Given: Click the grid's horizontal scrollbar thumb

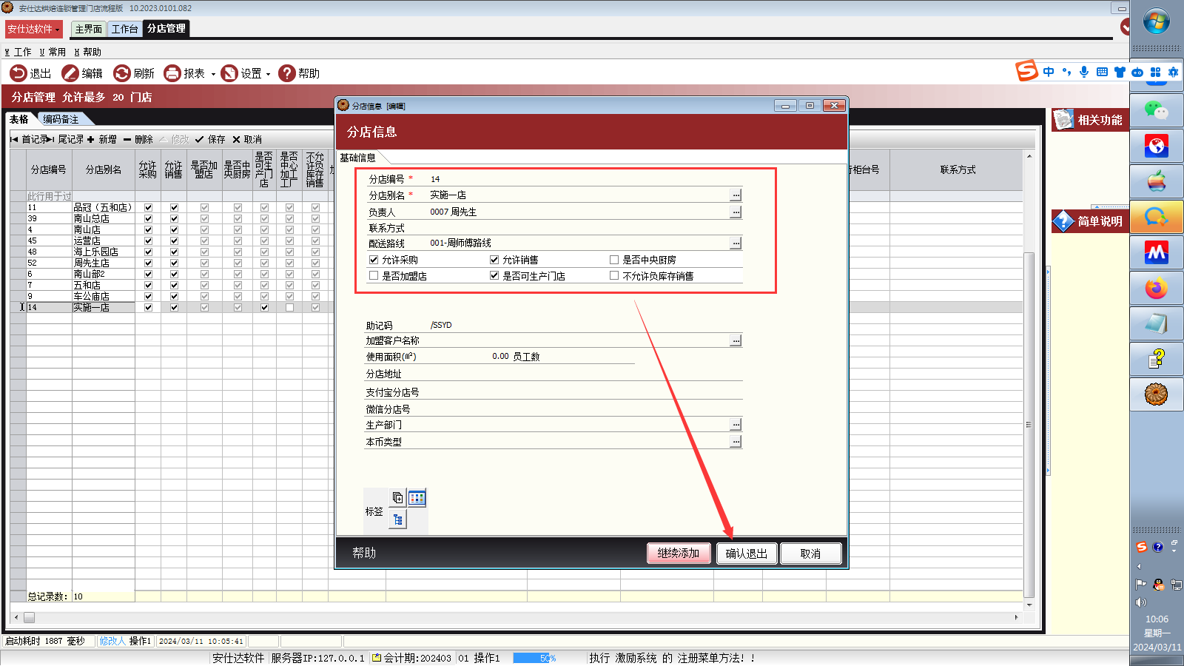Looking at the screenshot, I should (29, 617).
